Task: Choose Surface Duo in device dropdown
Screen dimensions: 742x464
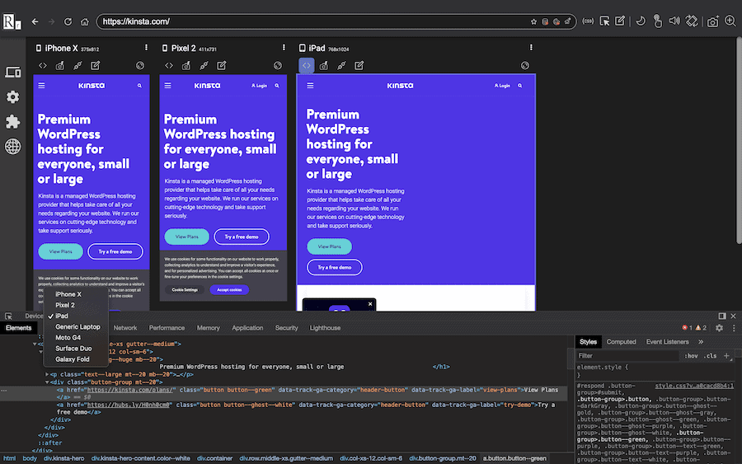Action: 73,349
